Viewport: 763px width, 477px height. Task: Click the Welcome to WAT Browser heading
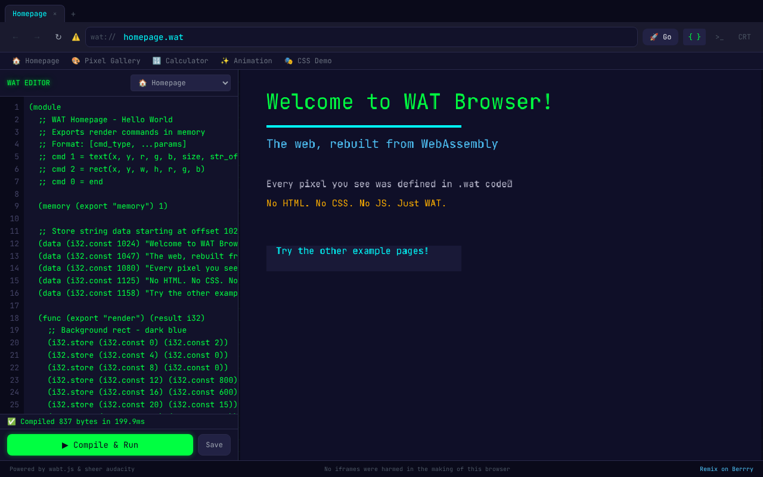pos(410,102)
